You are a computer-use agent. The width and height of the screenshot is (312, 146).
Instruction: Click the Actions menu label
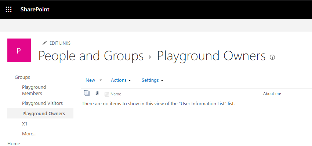[x=119, y=80]
